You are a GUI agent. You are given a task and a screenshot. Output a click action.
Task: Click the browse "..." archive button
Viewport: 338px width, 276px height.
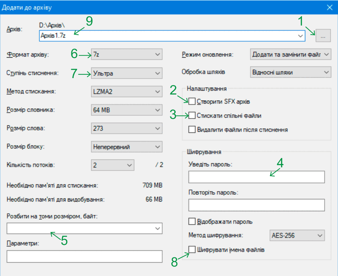point(323,35)
